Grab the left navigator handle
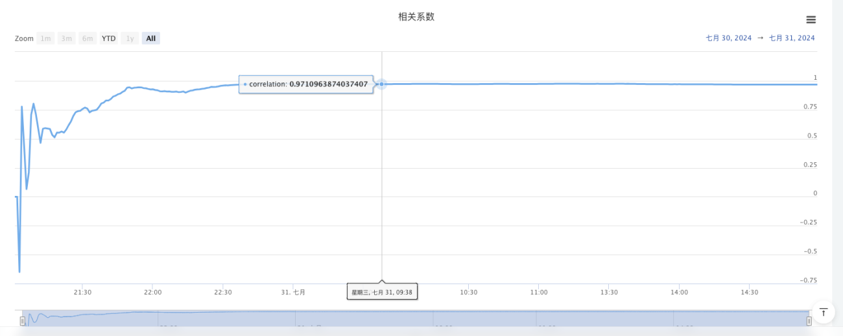This screenshot has height=336, width=843. coord(23,320)
